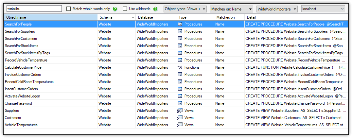Select the InsertCustomerOrders object name

21,89
